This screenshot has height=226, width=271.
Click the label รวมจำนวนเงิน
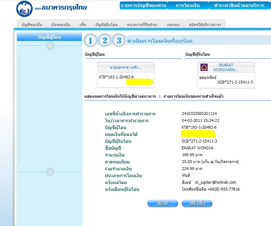(x=118, y=169)
